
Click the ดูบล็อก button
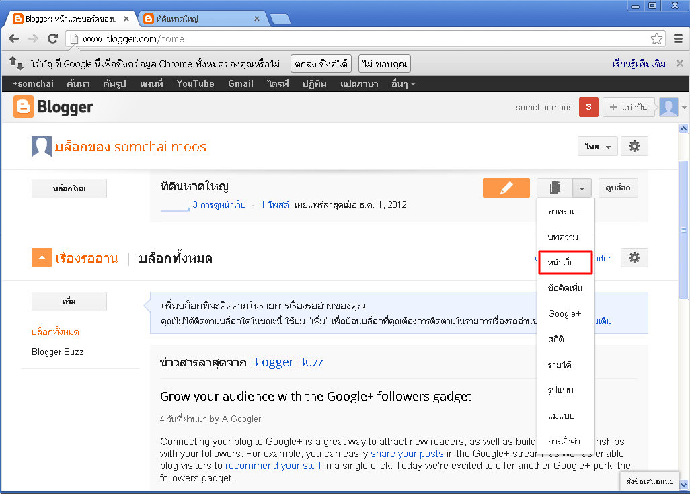tap(618, 188)
